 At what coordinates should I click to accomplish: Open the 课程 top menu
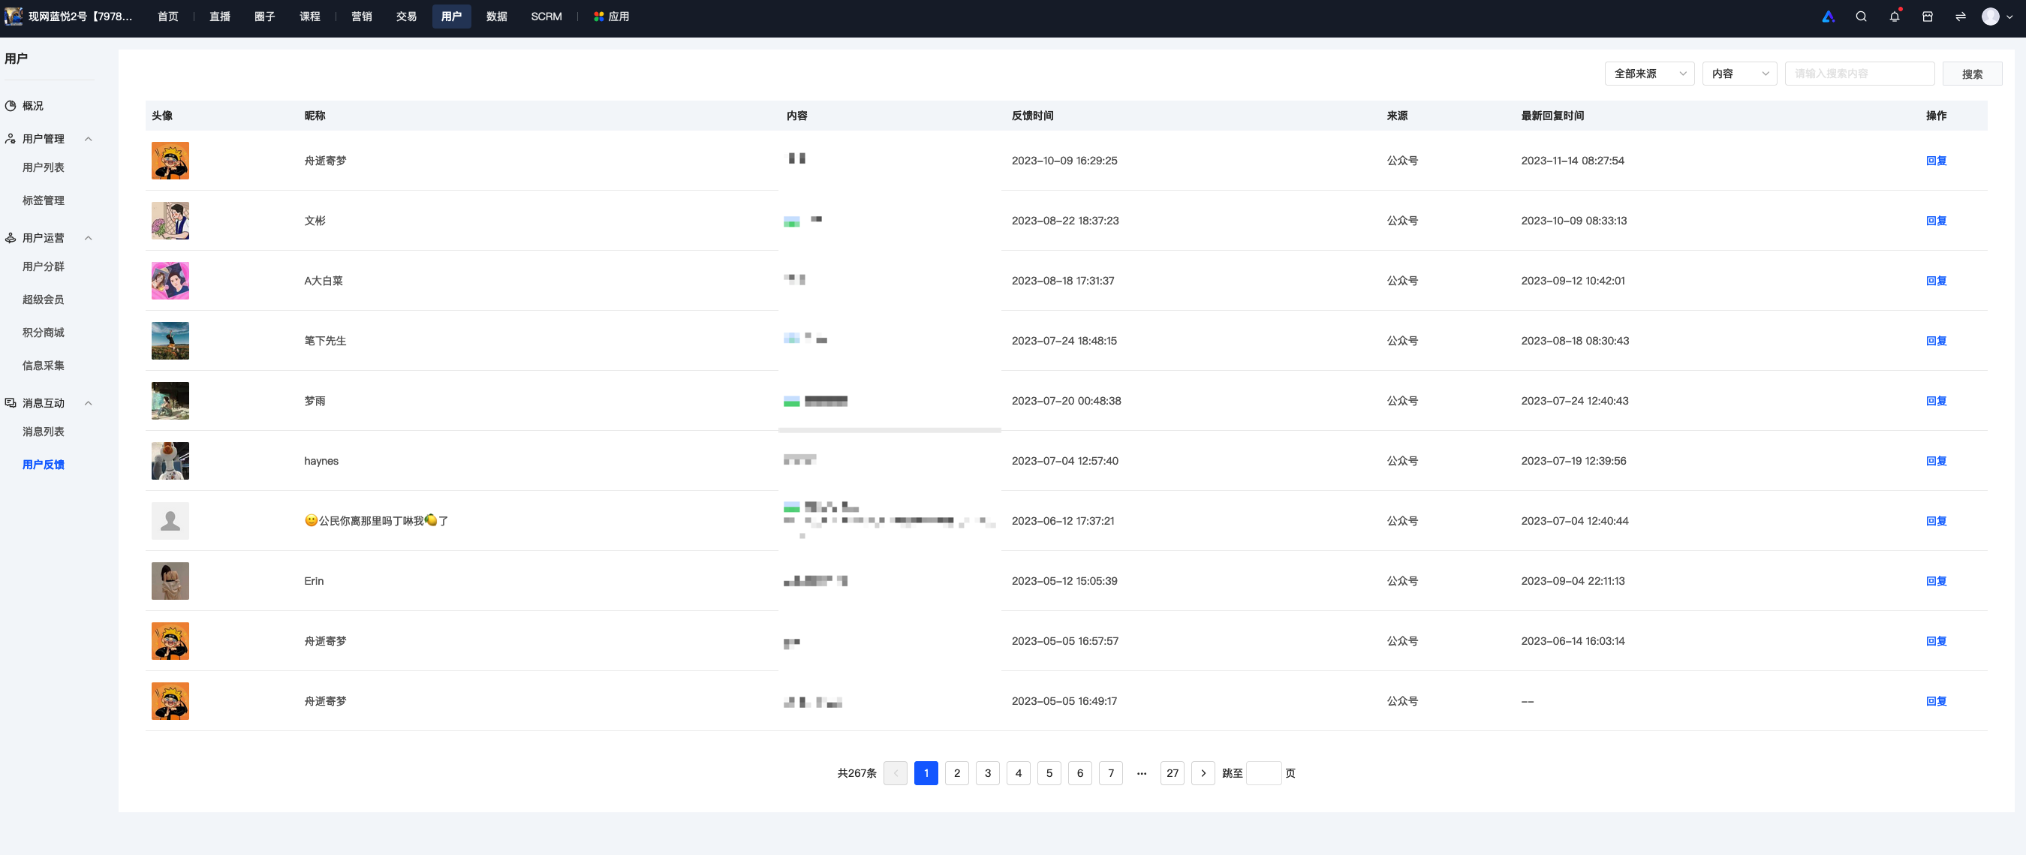click(310, 17)
